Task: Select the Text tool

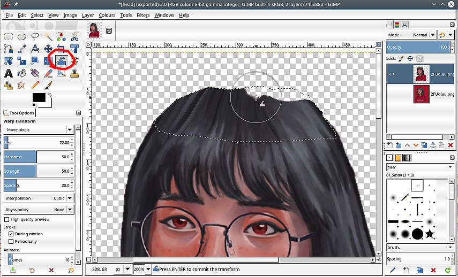Action: pos(9,73)
